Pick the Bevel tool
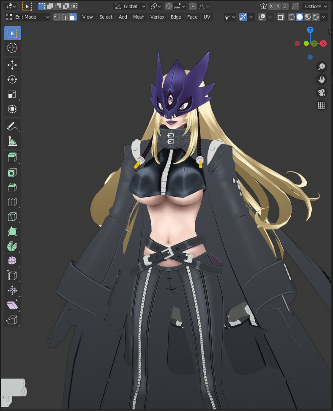 12,187
